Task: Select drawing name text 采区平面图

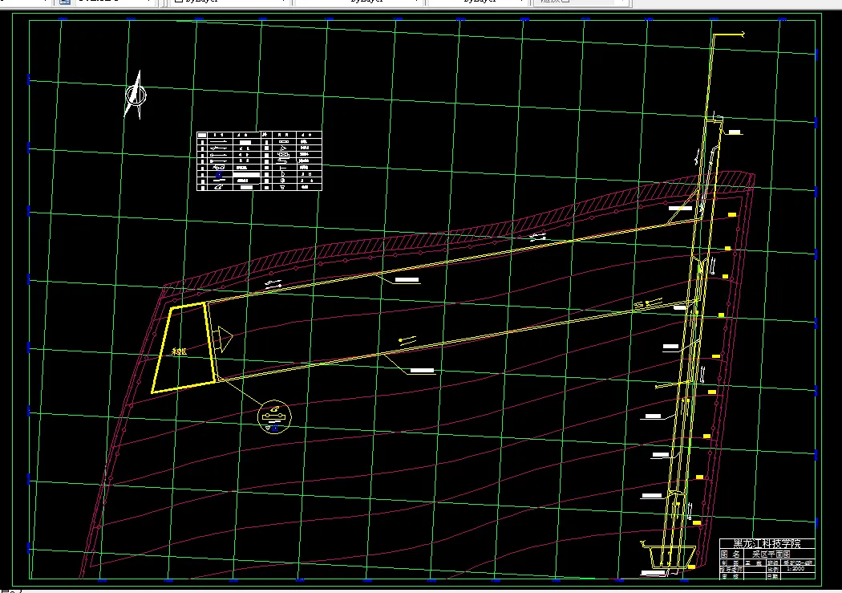Action: coord(771,554)
